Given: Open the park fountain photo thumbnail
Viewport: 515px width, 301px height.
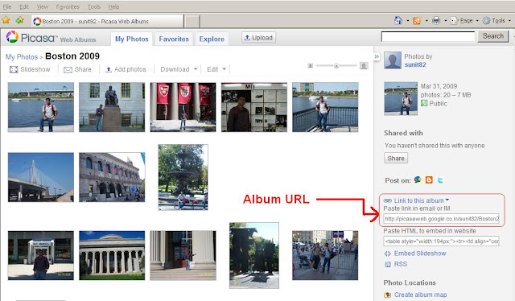Looking at the screenshot, I should [183, 177].
